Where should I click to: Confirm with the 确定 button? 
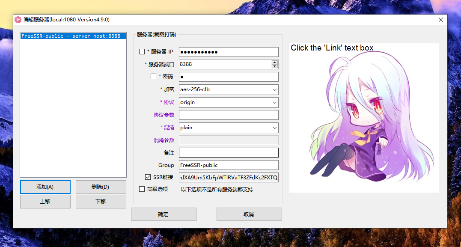(164, 214)
